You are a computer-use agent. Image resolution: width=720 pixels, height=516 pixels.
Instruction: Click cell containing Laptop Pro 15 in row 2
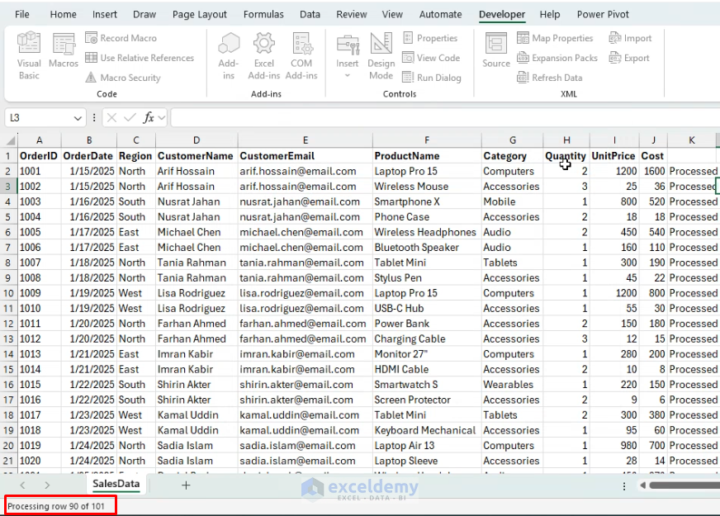pos(427,171)
